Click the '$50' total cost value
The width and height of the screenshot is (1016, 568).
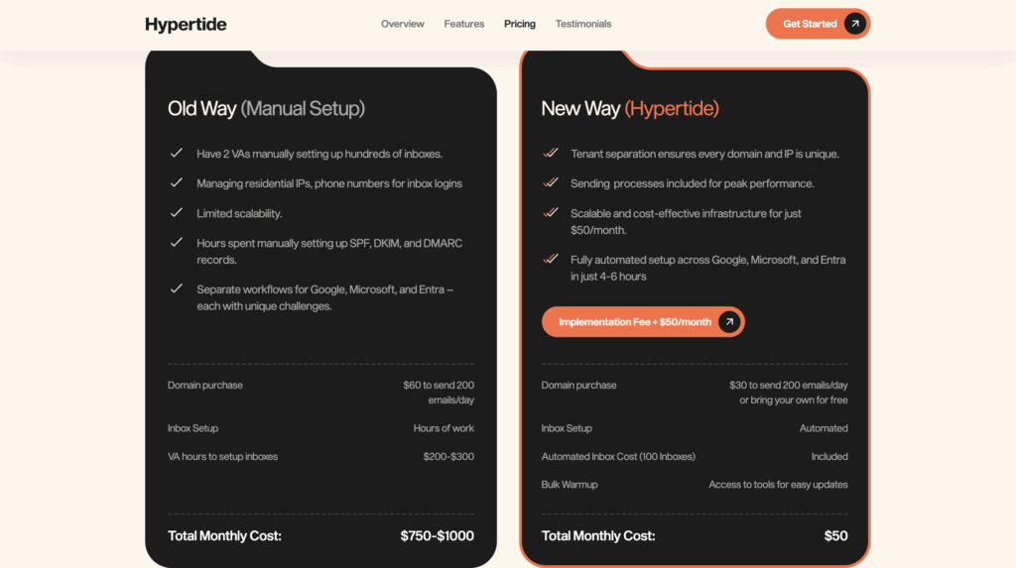click(x=835, y=535)
